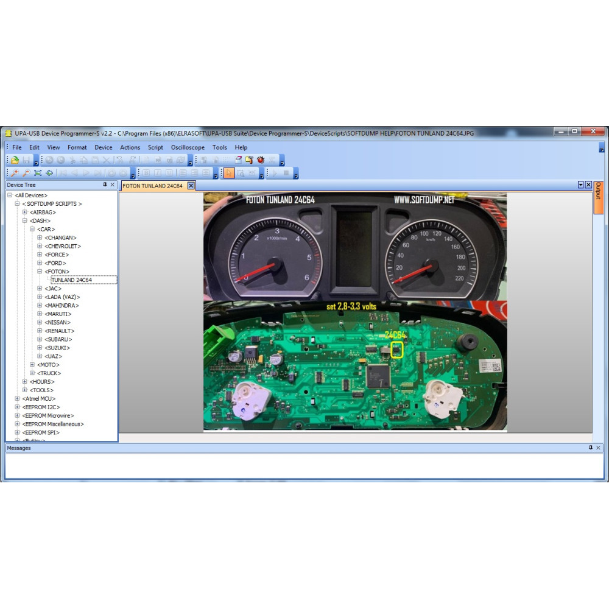Select the <HOURS> tree item

point(42,382)
